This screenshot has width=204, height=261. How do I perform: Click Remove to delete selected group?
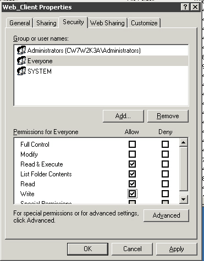pos(168,116)
